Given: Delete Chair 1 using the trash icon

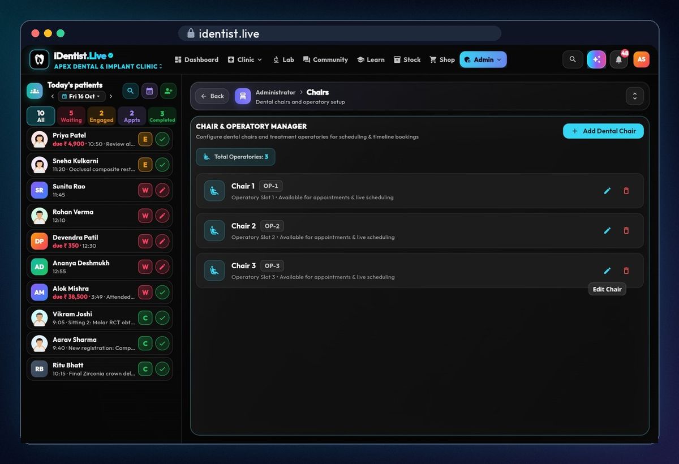Looking at the screenshot, I should pyautogui.click(x=626, y=191).
